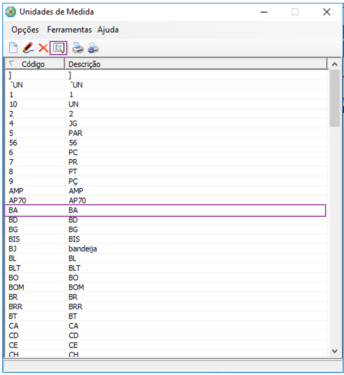The image size is (344, 375).
Task: Click the New record blank page icon
Action: point(13,48)
